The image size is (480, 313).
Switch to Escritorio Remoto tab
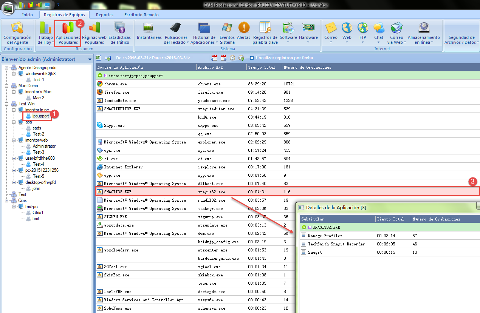pyautogui.click(x=141, y=15)
